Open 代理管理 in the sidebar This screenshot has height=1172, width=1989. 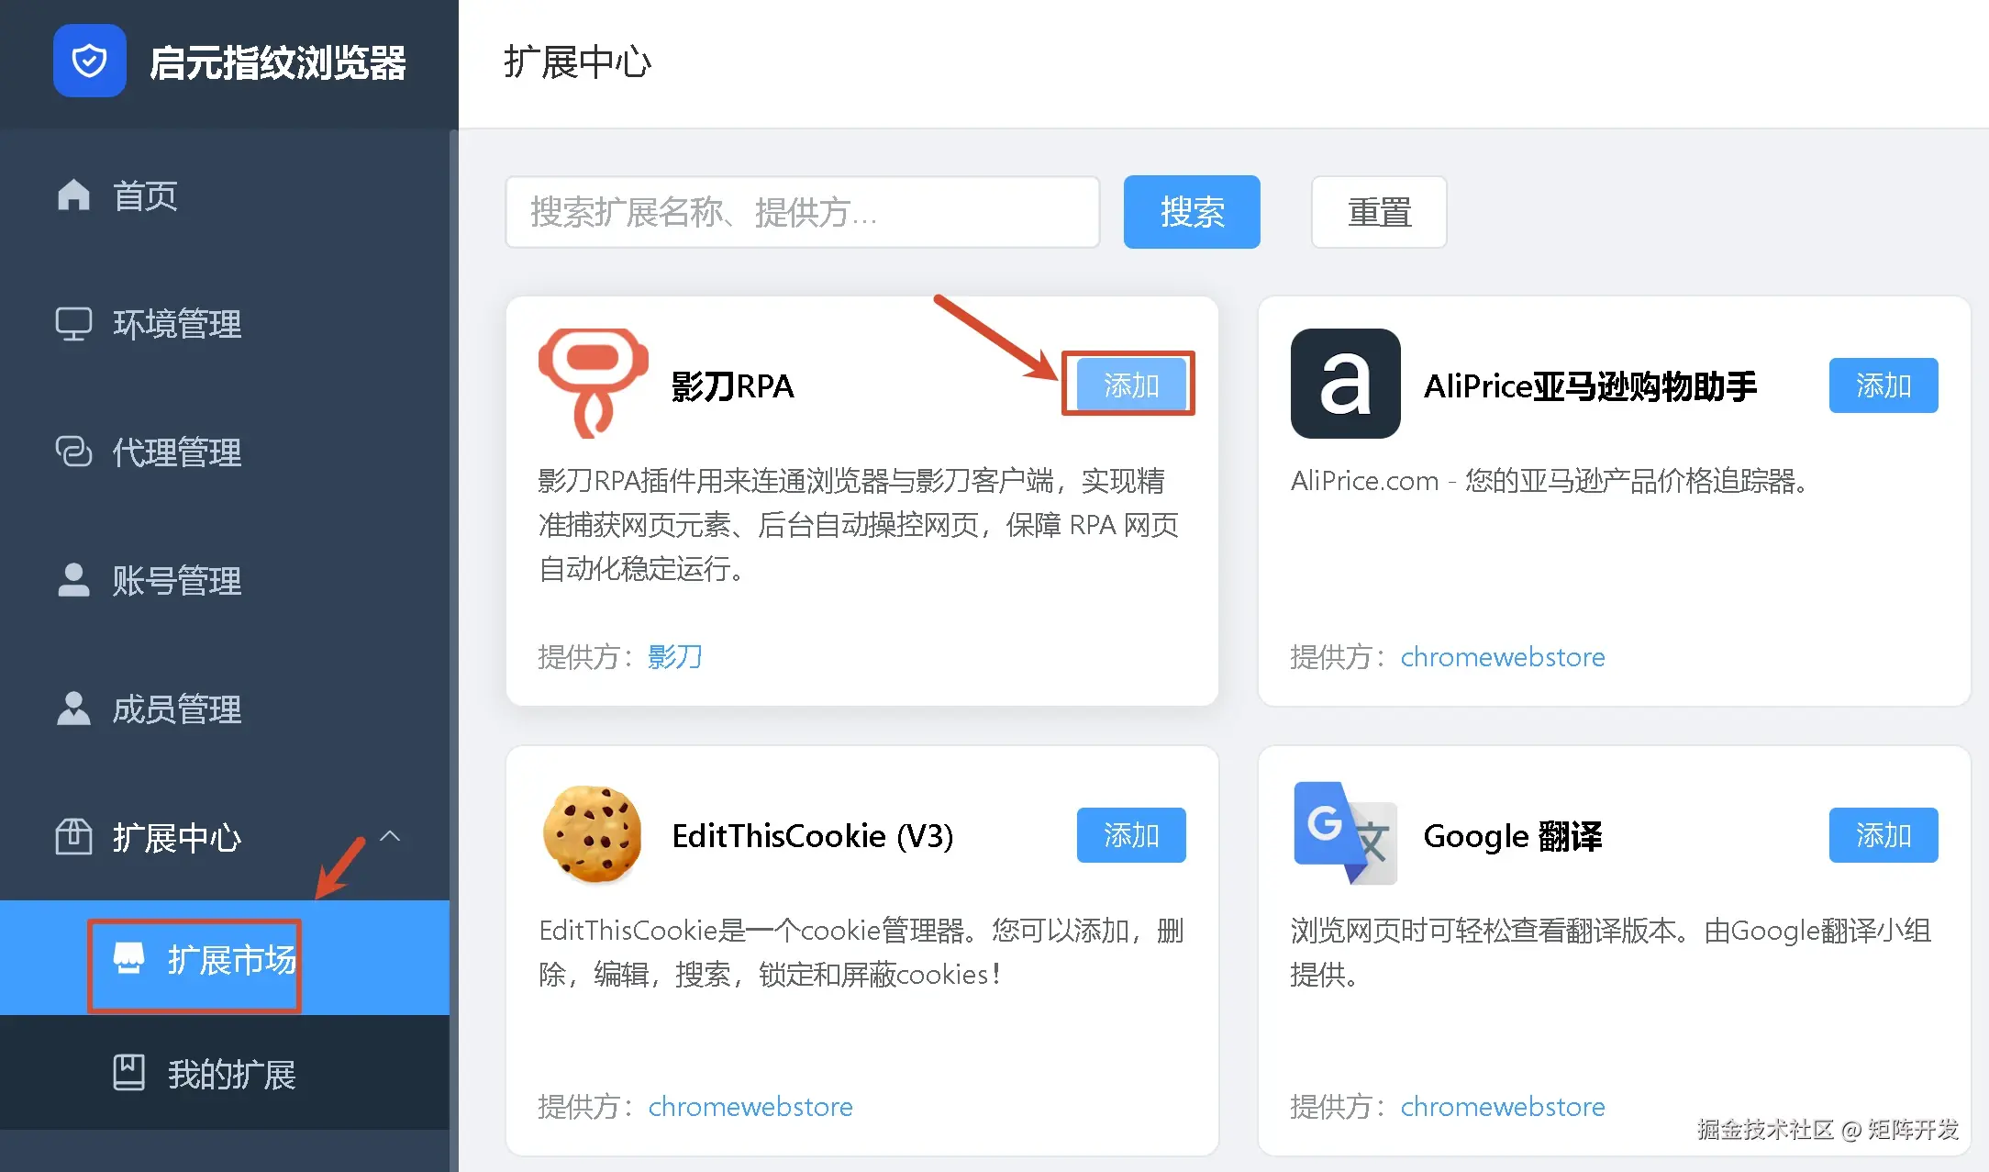pyautogui.click(x=225, y=452)
